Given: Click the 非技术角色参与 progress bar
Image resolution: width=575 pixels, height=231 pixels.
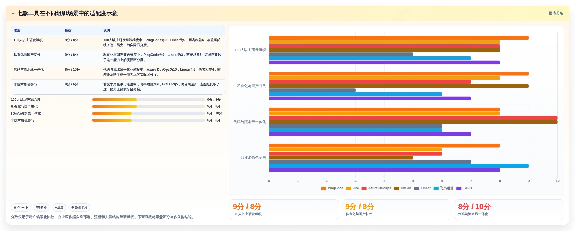Looking at the screenshot, I should tap(148, 120).
